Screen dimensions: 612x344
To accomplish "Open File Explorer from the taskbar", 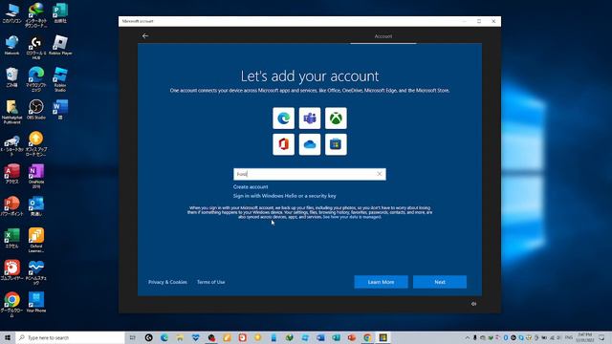I will click(180, 337).
